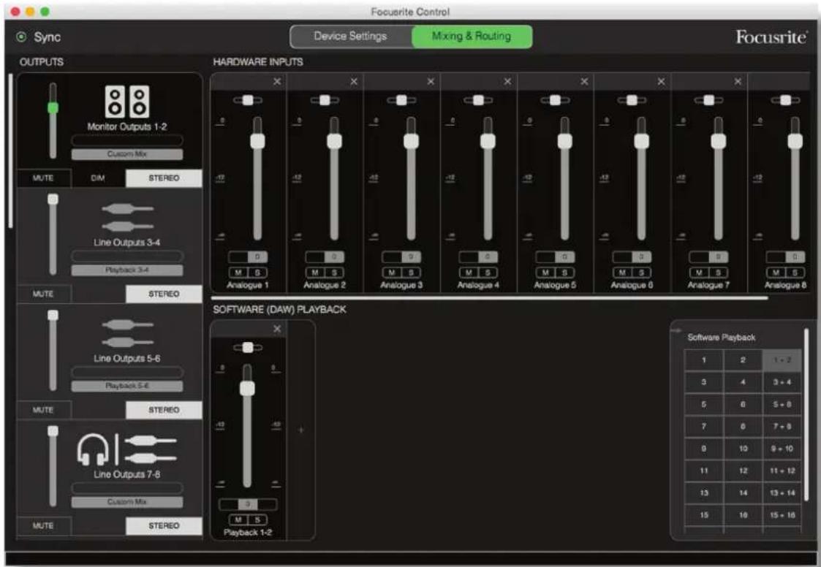Mute Analogue 2 with its M button
Viewport: 821px width, 567px height.
315,273
